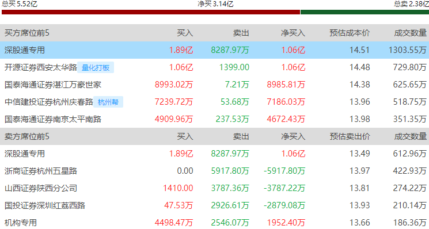Click the 7186.03万 net buy value
The width and height of the screenshot is (429, 229).
286,102
